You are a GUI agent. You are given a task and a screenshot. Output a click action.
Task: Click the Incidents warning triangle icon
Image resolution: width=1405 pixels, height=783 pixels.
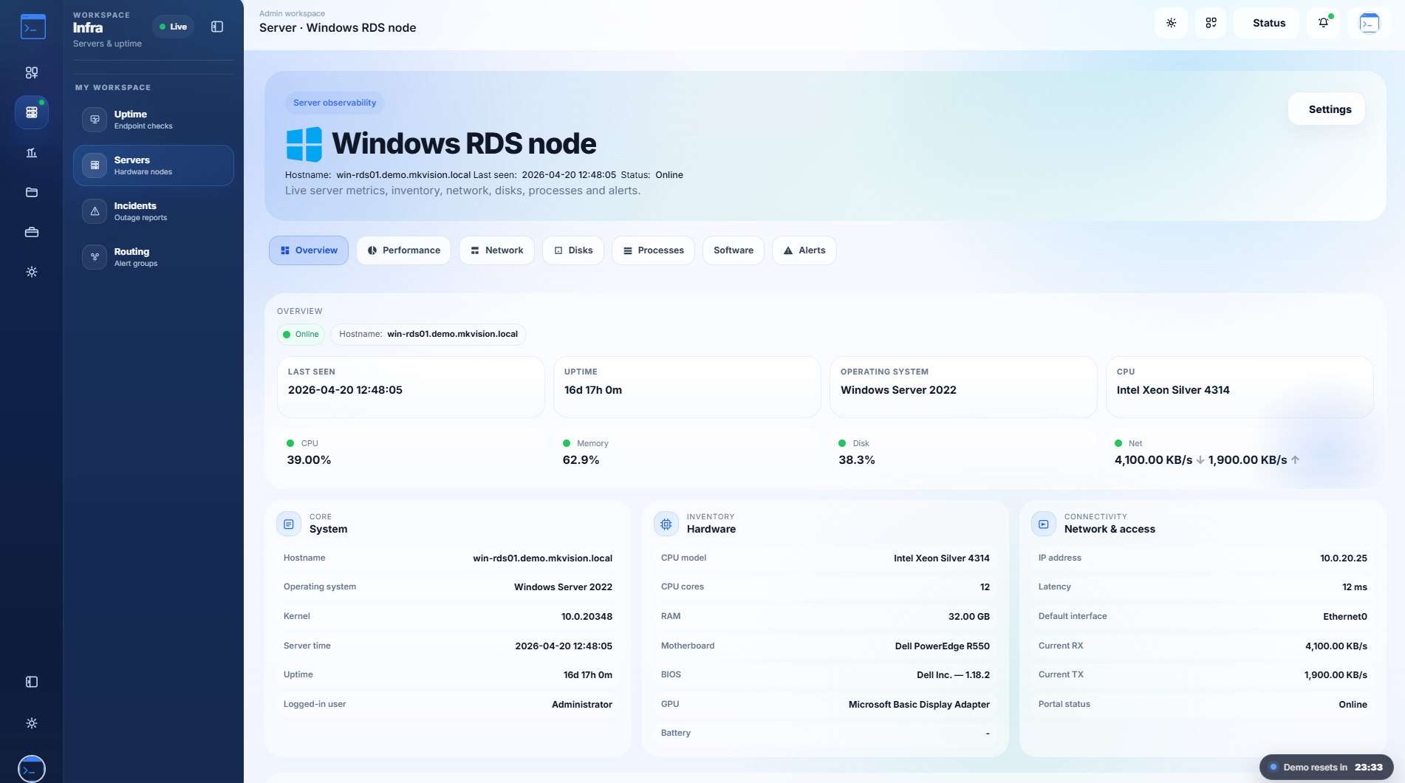pos(95,211)
